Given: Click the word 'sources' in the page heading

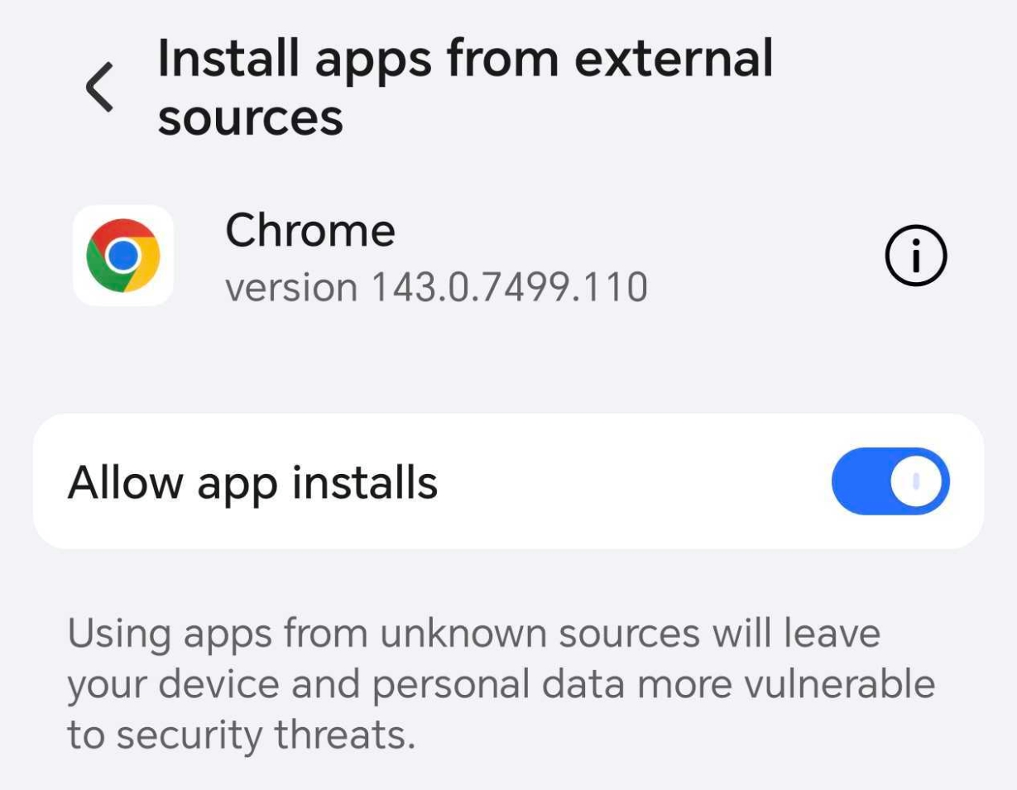Looking at the screenshot, I should 250,118.
